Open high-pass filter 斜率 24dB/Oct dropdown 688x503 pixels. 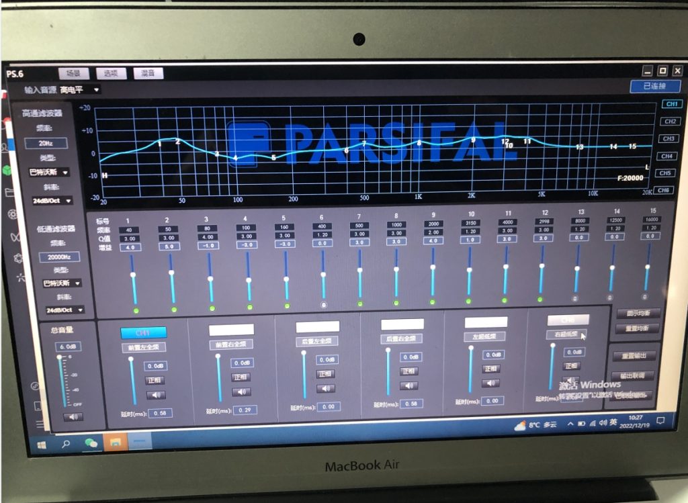pos(51,200)
